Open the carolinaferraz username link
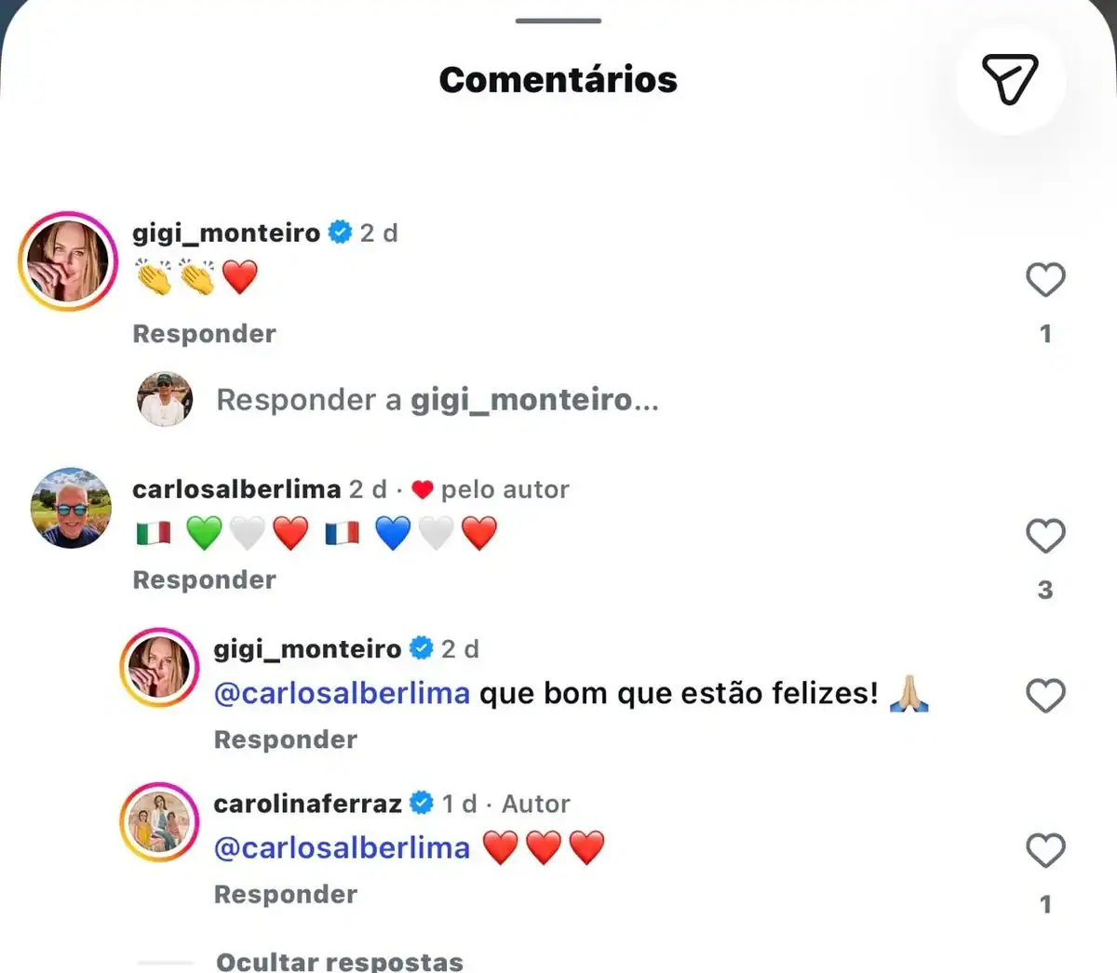Image resolution: width=1117 pixels, height=973 pixels. coord(307,804)
